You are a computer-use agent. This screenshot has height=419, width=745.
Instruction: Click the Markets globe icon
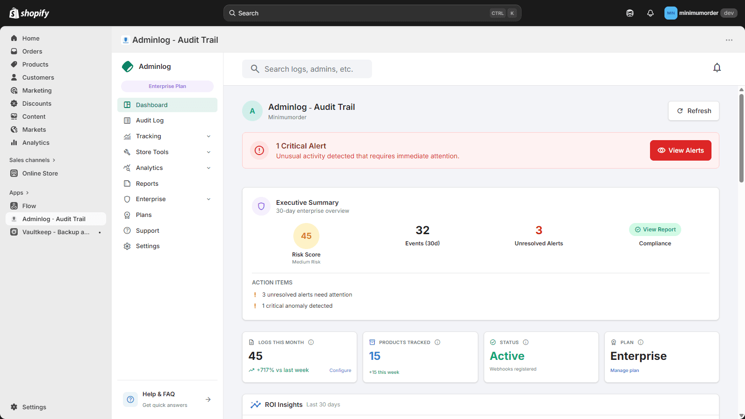(x=14, y=129)
